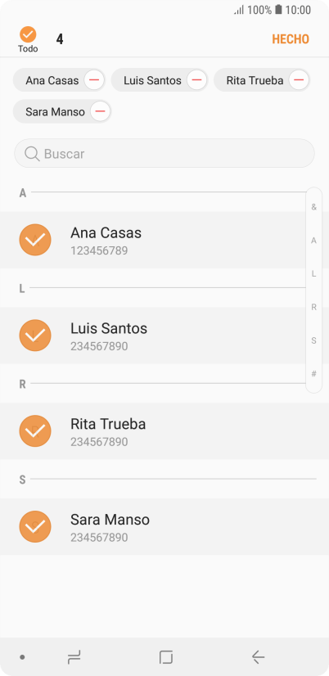Tap the back arrow in navigation bar
The image size is (329, 676).
tap(258, 657)
